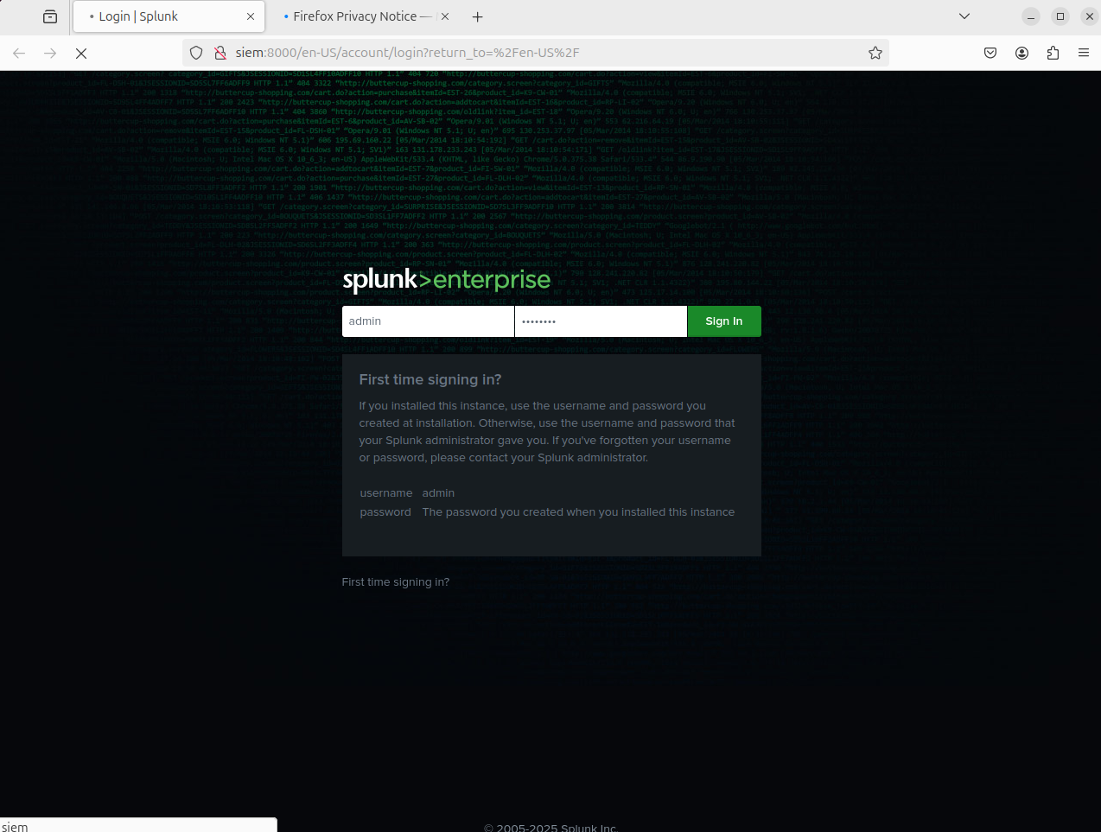The width and height of the screenshot is (1101, 832).
Task: Go forward to the next page
Action: [x=50, y=53]
